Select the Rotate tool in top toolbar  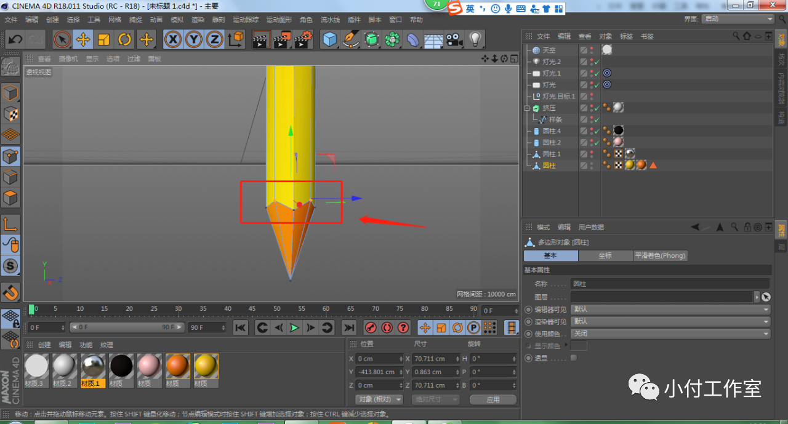click(124, 40)
